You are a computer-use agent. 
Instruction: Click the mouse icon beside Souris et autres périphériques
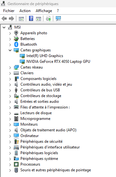(x=16, y=170)
